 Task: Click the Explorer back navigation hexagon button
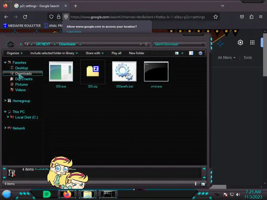[10, 44]
